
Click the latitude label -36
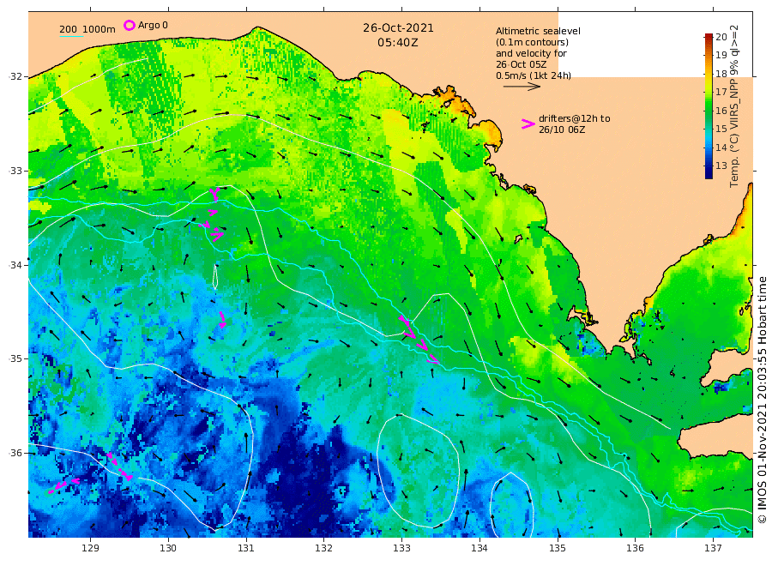click(x=15, y=453)
